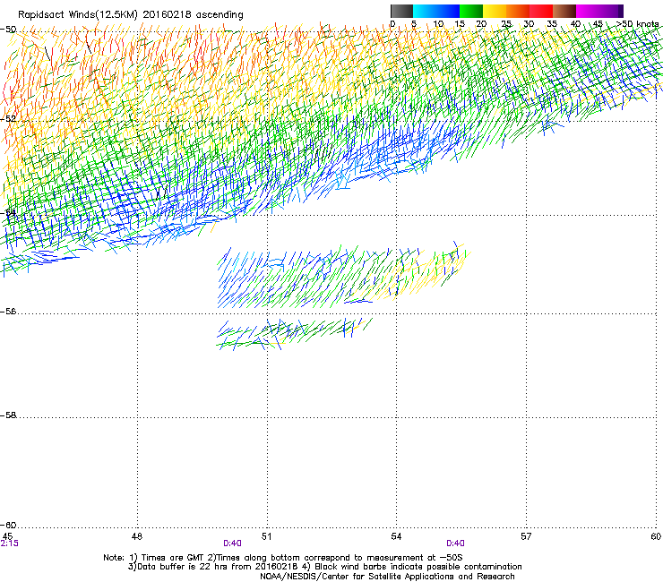The image size is (663, 582).
Task: Click the magenta 40-45 knots legend color
Action: tap(588, 11)
